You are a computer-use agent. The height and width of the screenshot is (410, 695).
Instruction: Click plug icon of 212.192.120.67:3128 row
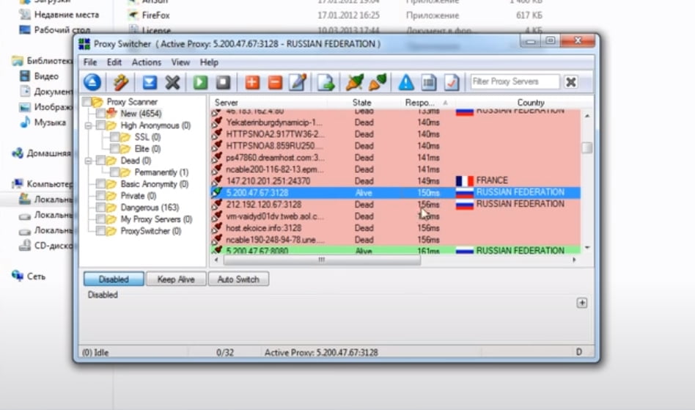click(216, 205)
